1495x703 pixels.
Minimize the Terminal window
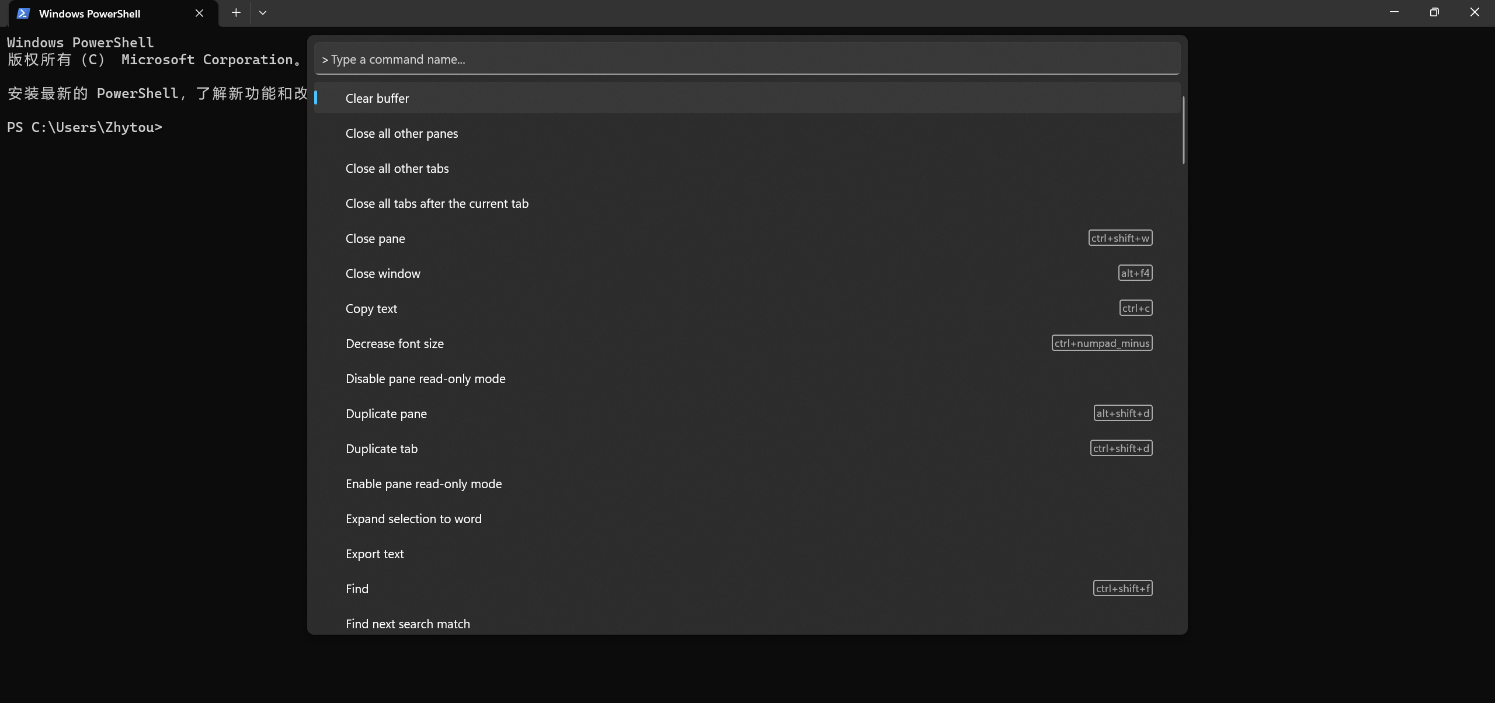click(1394, 12)
